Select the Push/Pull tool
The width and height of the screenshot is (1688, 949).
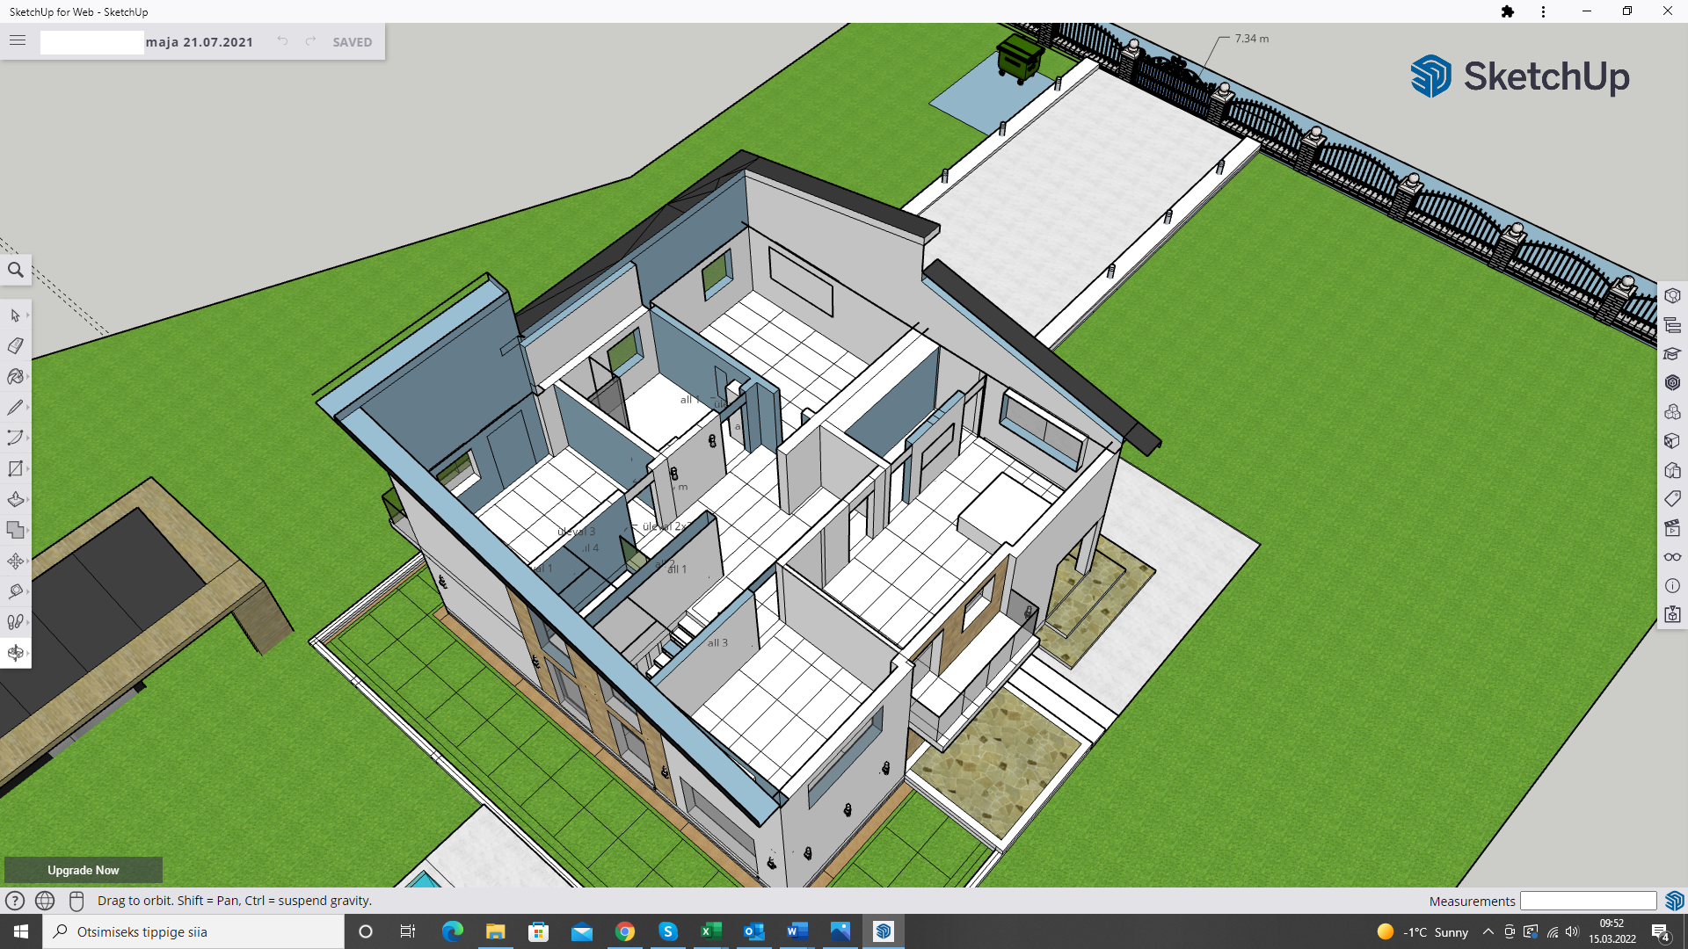[x=15, y=499]
